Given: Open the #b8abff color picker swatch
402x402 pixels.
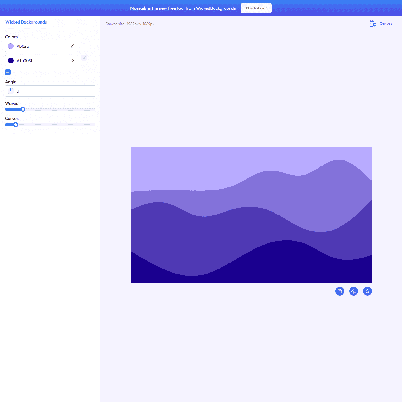Looking at the screenshot, I should coord(10,46).
